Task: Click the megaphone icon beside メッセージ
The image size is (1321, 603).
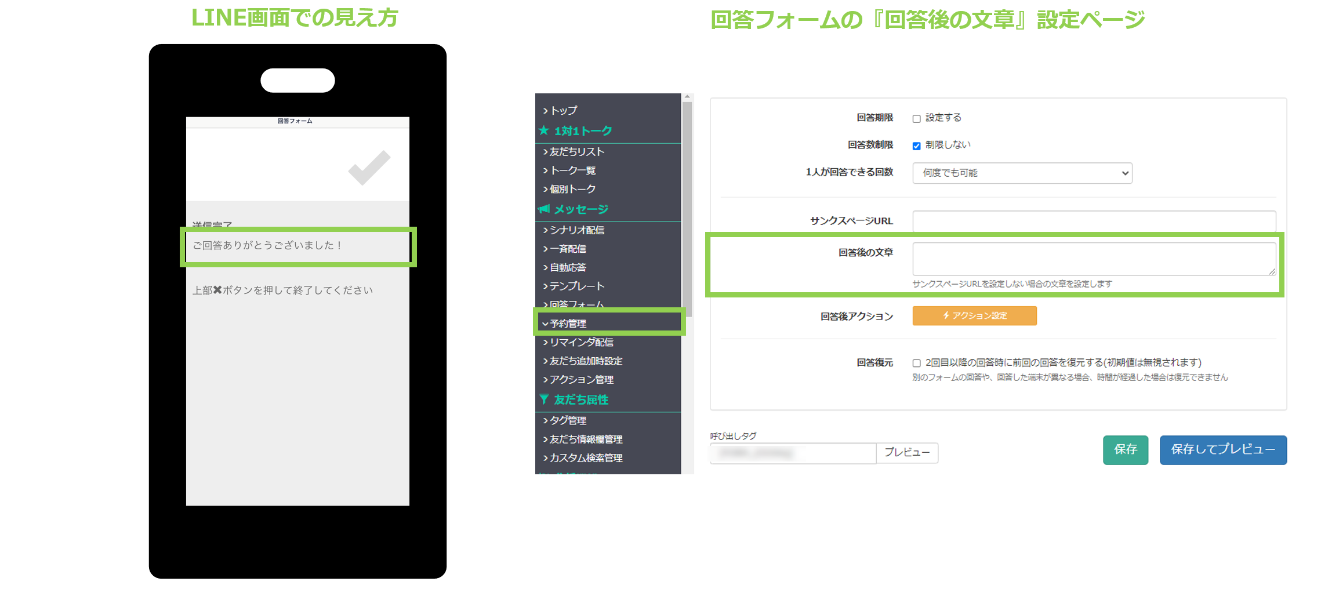Action: click(544, 209)
